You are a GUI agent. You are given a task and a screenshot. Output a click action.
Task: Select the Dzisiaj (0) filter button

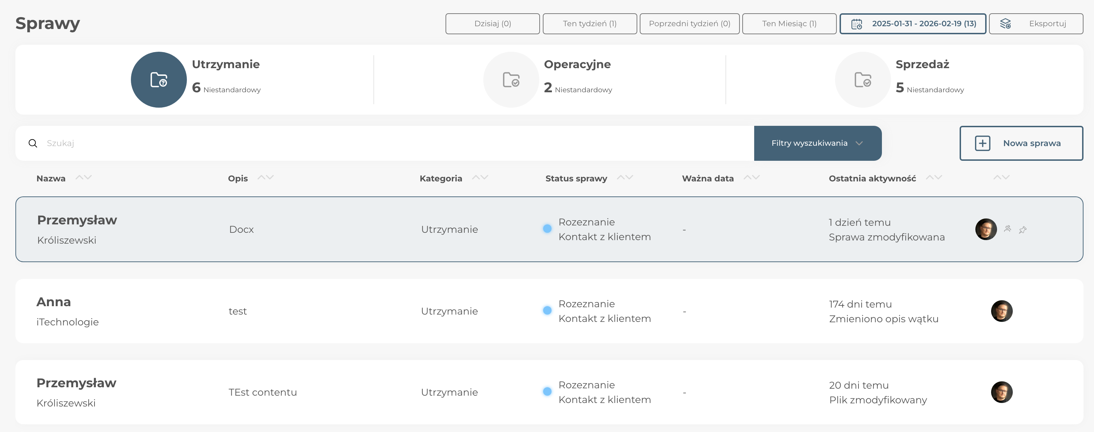[492, 24]
